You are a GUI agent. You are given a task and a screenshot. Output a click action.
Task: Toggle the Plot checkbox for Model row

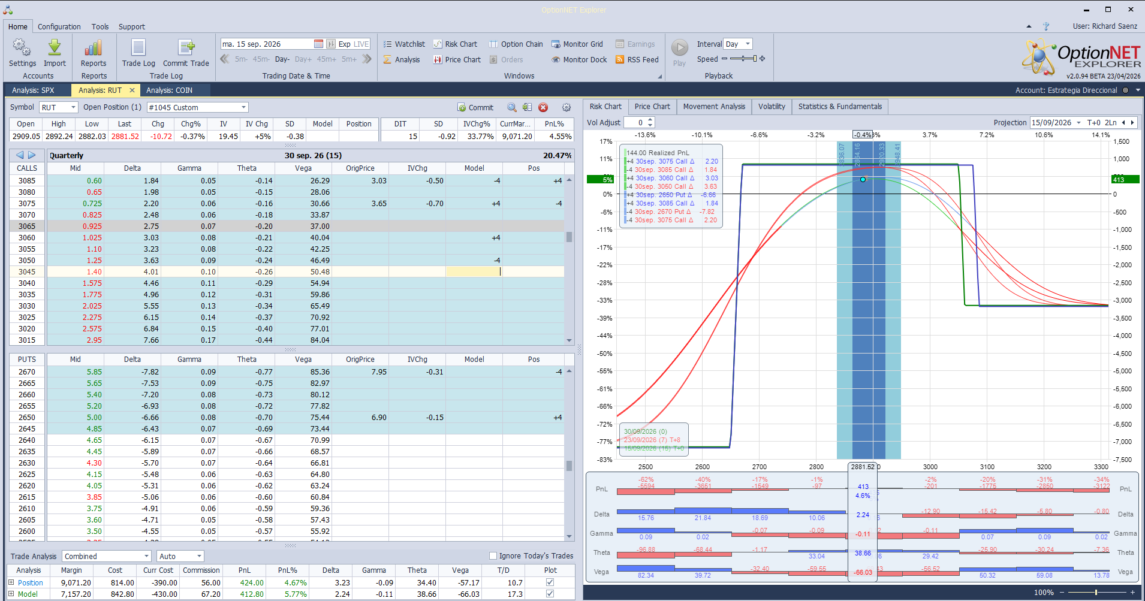tap(550, 594)
